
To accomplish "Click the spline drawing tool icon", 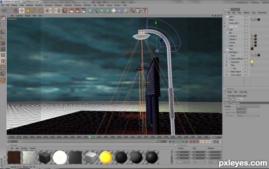I will (96, 11).
